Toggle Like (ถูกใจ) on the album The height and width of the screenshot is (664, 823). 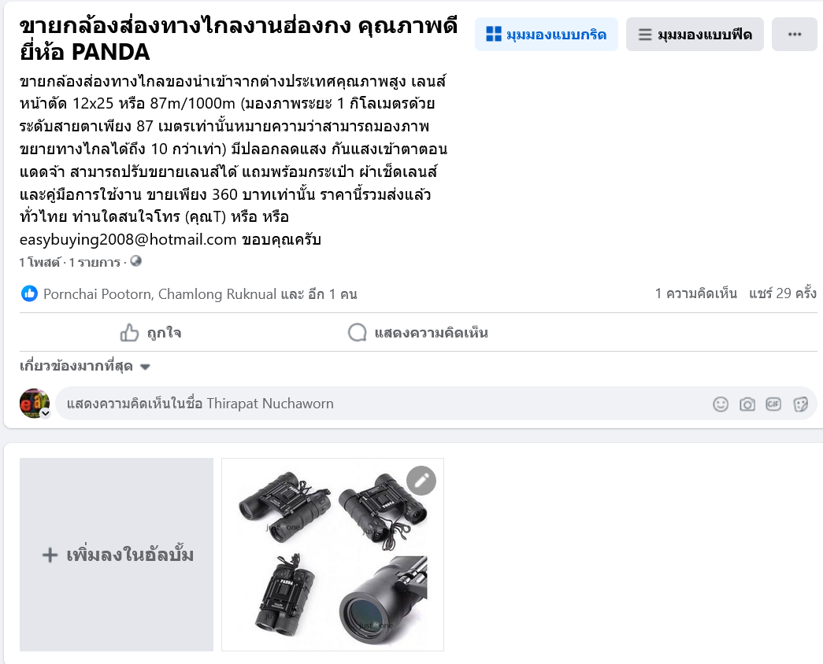coord(150,333)
